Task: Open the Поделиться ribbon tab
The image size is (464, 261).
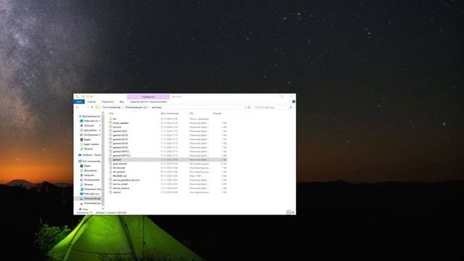Action: (108, 101)
